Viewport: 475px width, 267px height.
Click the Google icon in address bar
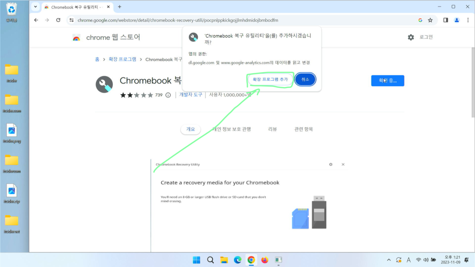click(420, 20)
